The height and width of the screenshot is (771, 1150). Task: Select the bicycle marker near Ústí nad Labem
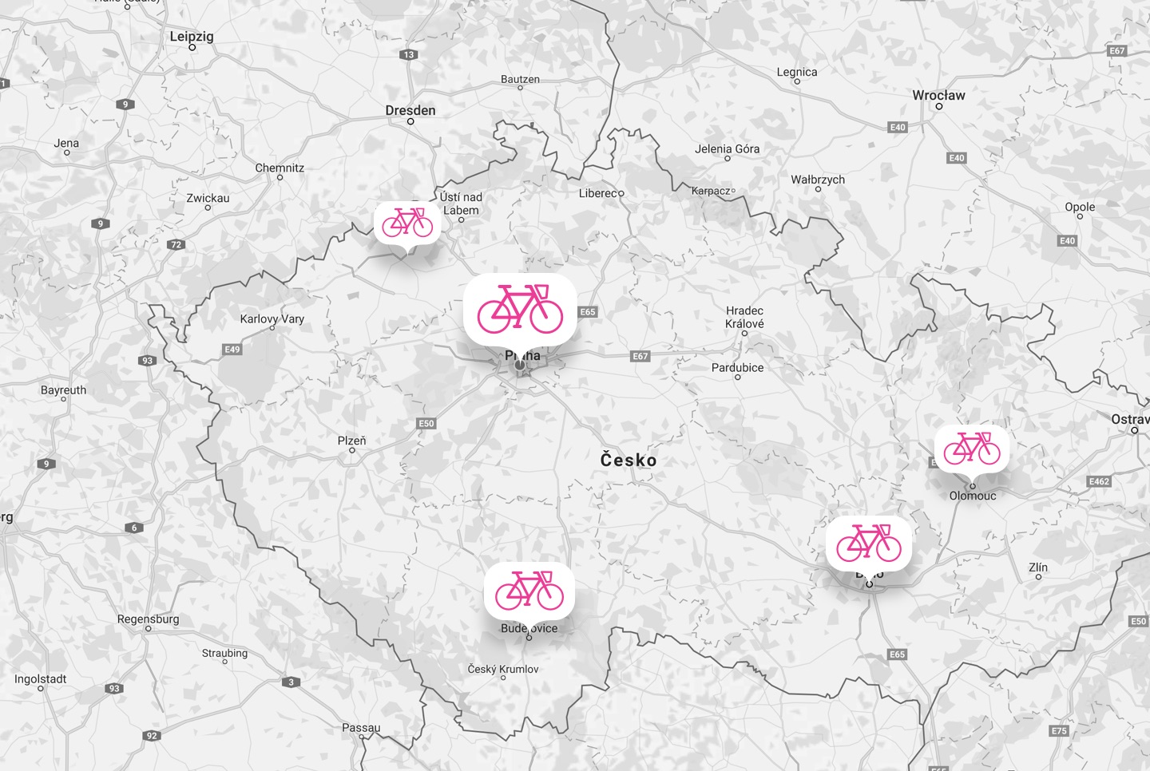click(x=407, y=223)
